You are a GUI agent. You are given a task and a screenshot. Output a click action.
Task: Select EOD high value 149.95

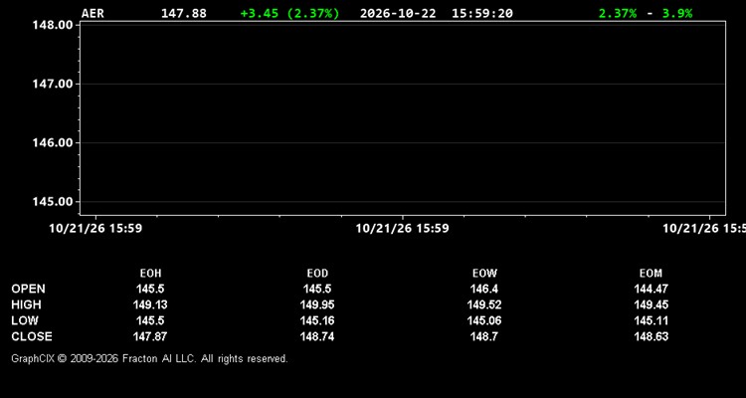click(317, 304)
